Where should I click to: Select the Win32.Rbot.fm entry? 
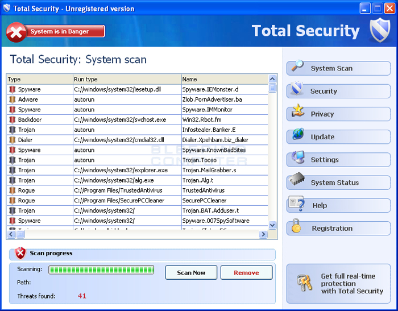pos(202,119)
